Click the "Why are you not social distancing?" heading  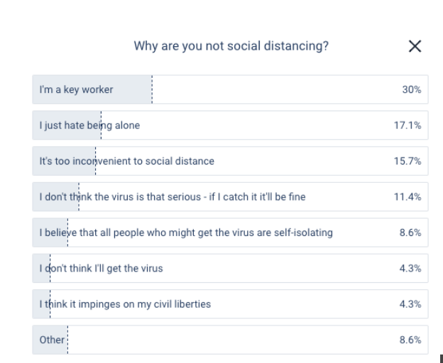231,47
